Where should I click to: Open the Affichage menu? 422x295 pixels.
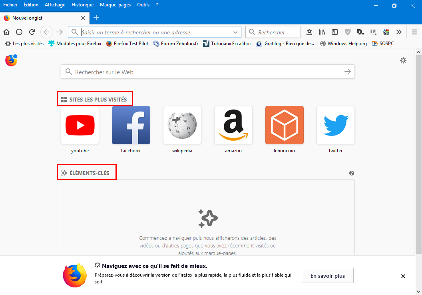(x=55, y=5)
